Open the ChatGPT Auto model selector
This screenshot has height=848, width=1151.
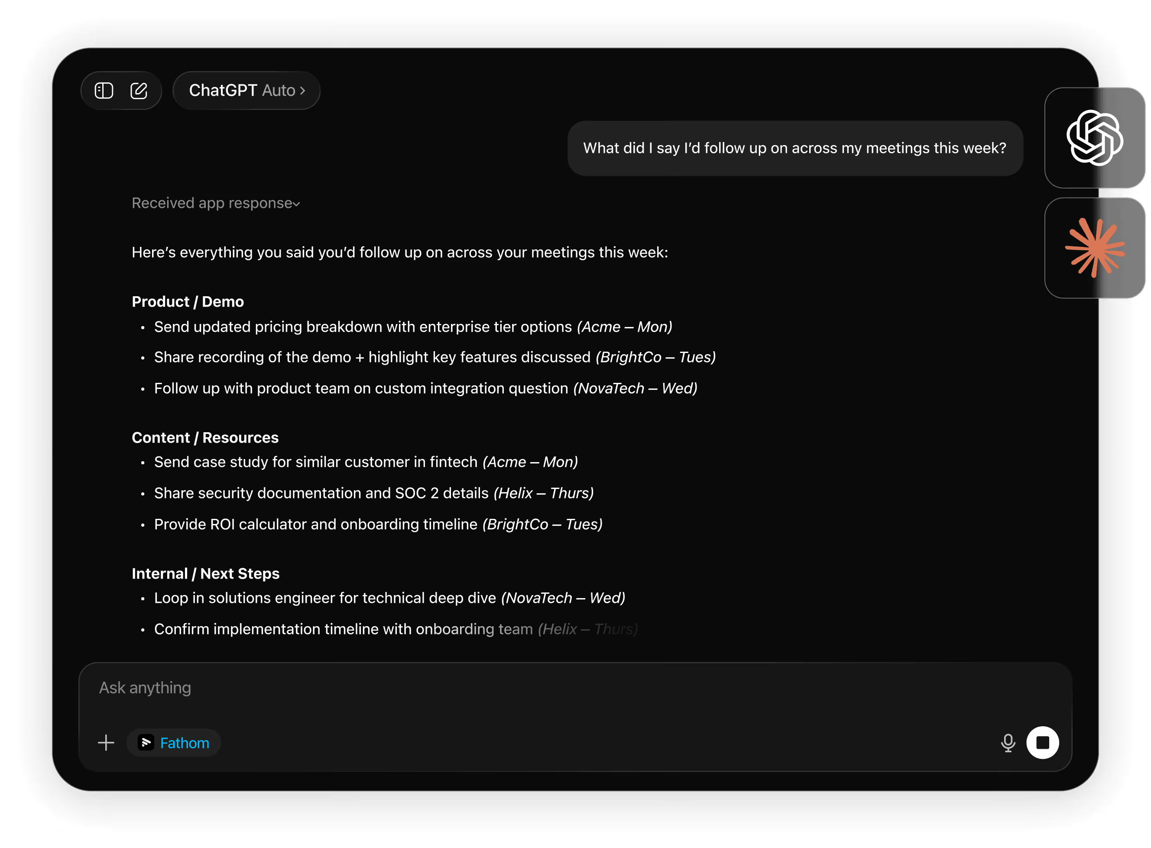click(x=246, y=91)
